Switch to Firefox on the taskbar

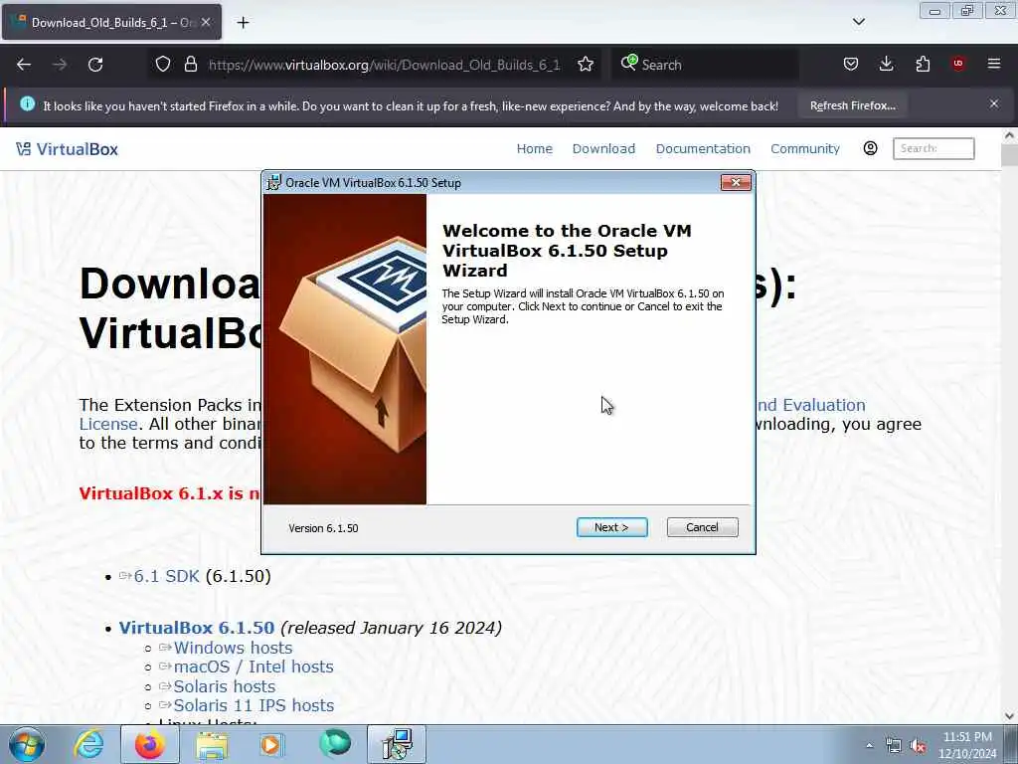[x=150, y=744]
